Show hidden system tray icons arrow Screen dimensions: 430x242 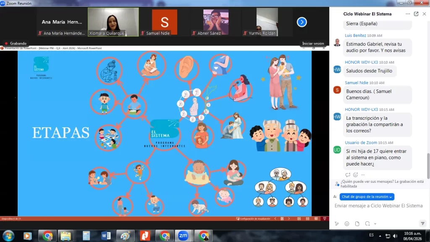tap(380, 236)
